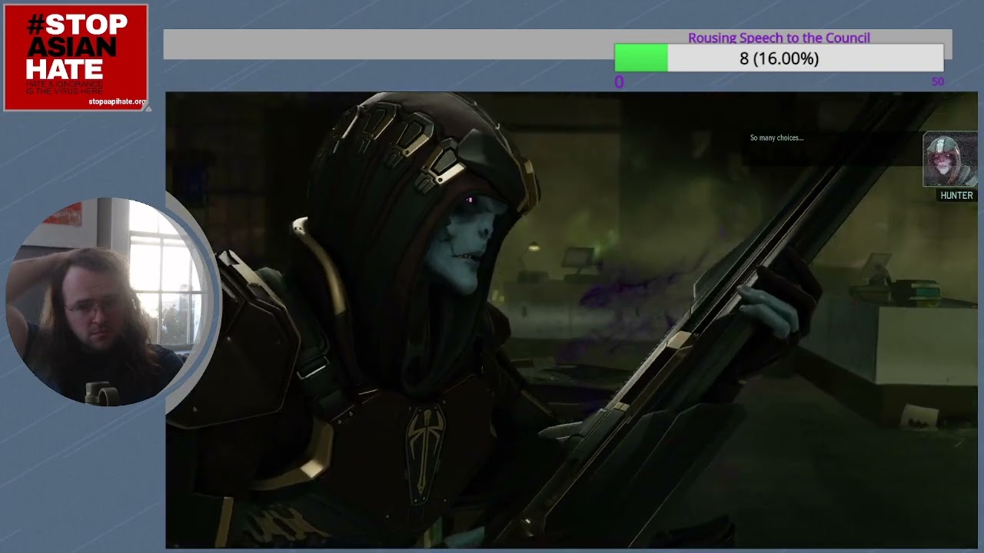The height and width of the screenshot is (553, 984).
Task: Click the 'So many choices...' subtitle
Action: click(x=776, y=138)
